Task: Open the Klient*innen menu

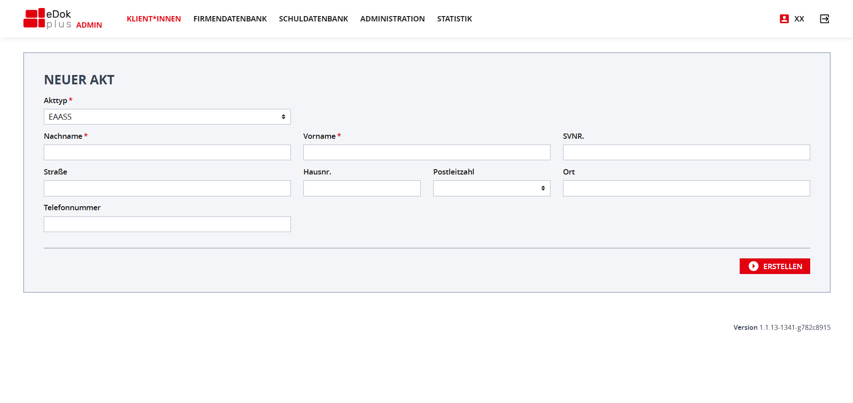Action: (153, 19)
